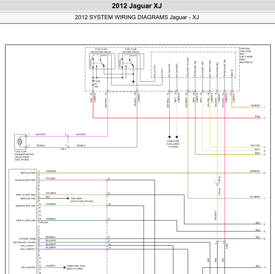Click the motor symbol of fuel flap release motor
This screenshot has height=274, width=275.
pyautogui.click(x=20, y=142)
